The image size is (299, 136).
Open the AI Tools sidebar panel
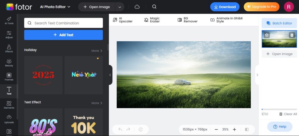[x=9, y=21]
